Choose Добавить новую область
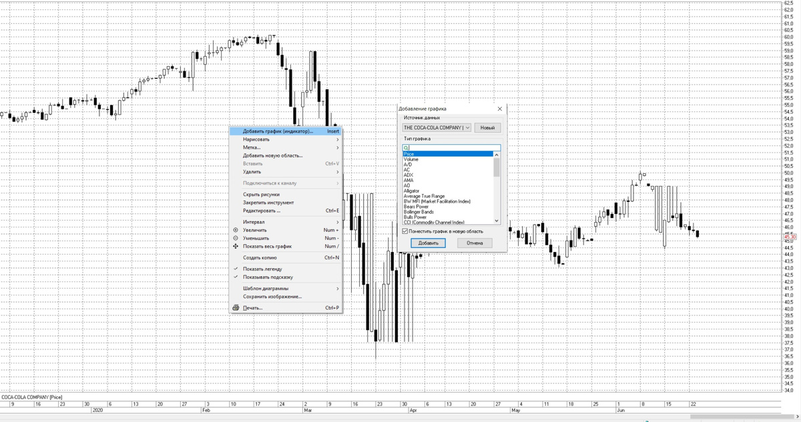The width and height of the screenshot is (801, 422). click(286, 155)
